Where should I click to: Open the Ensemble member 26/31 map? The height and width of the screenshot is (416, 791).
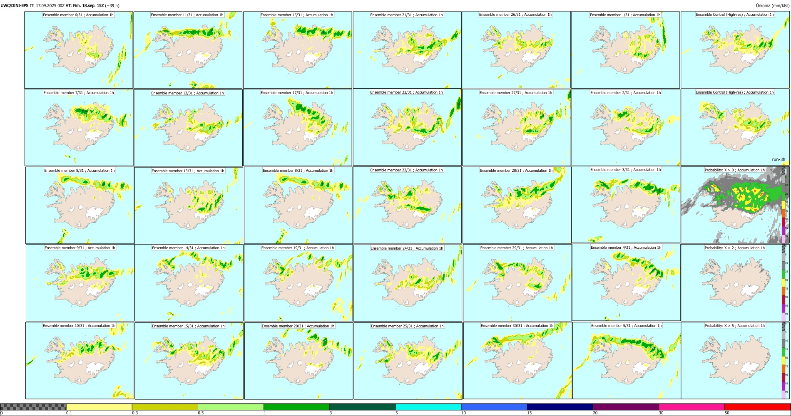coord(516,50)
